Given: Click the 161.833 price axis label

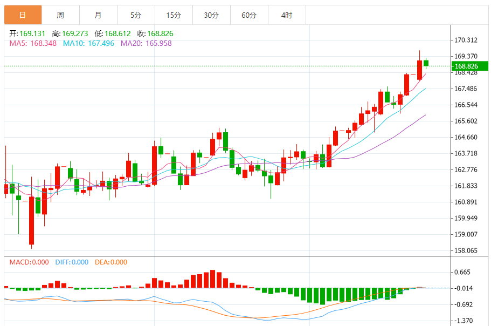Looking at the screenshot, I should [x=466, y=186].
